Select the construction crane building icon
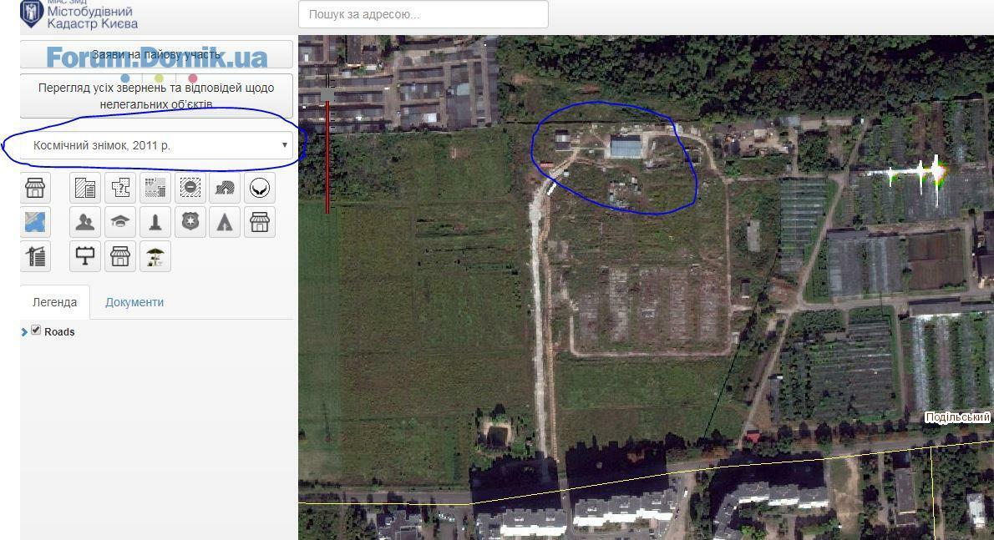 pyautogui.click(x=35, y=256)
